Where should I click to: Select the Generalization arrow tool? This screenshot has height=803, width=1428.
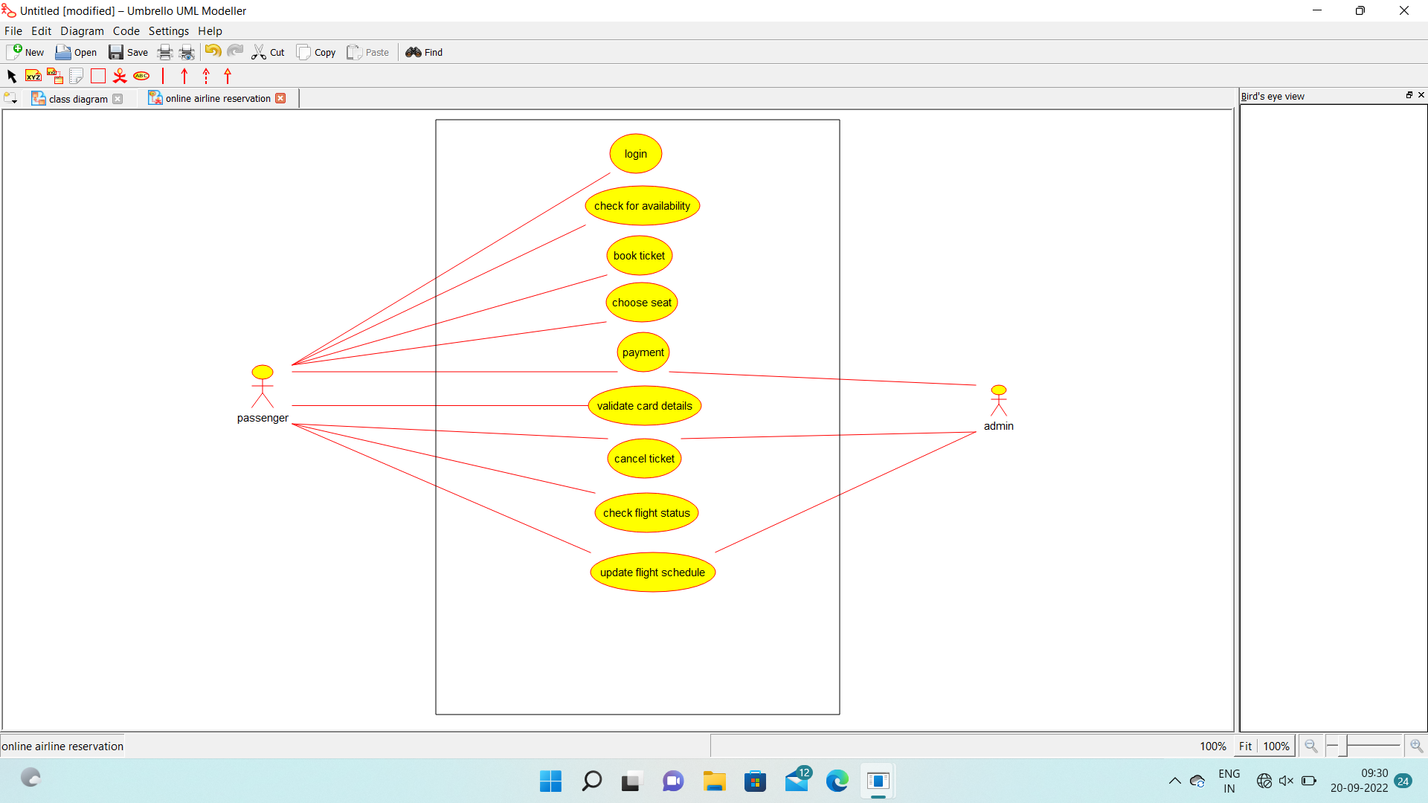pos(228,76)
